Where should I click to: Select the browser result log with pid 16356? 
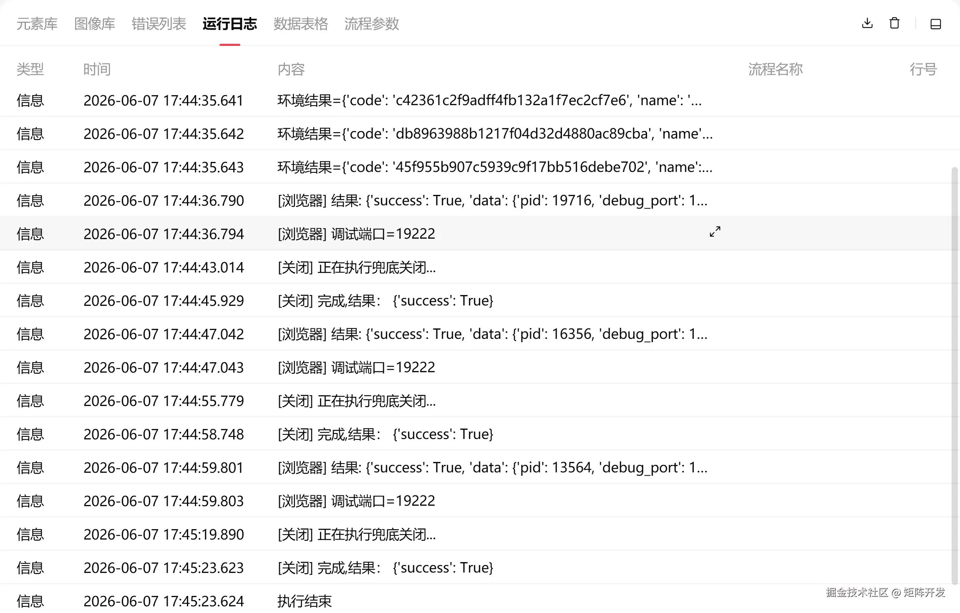480,334
